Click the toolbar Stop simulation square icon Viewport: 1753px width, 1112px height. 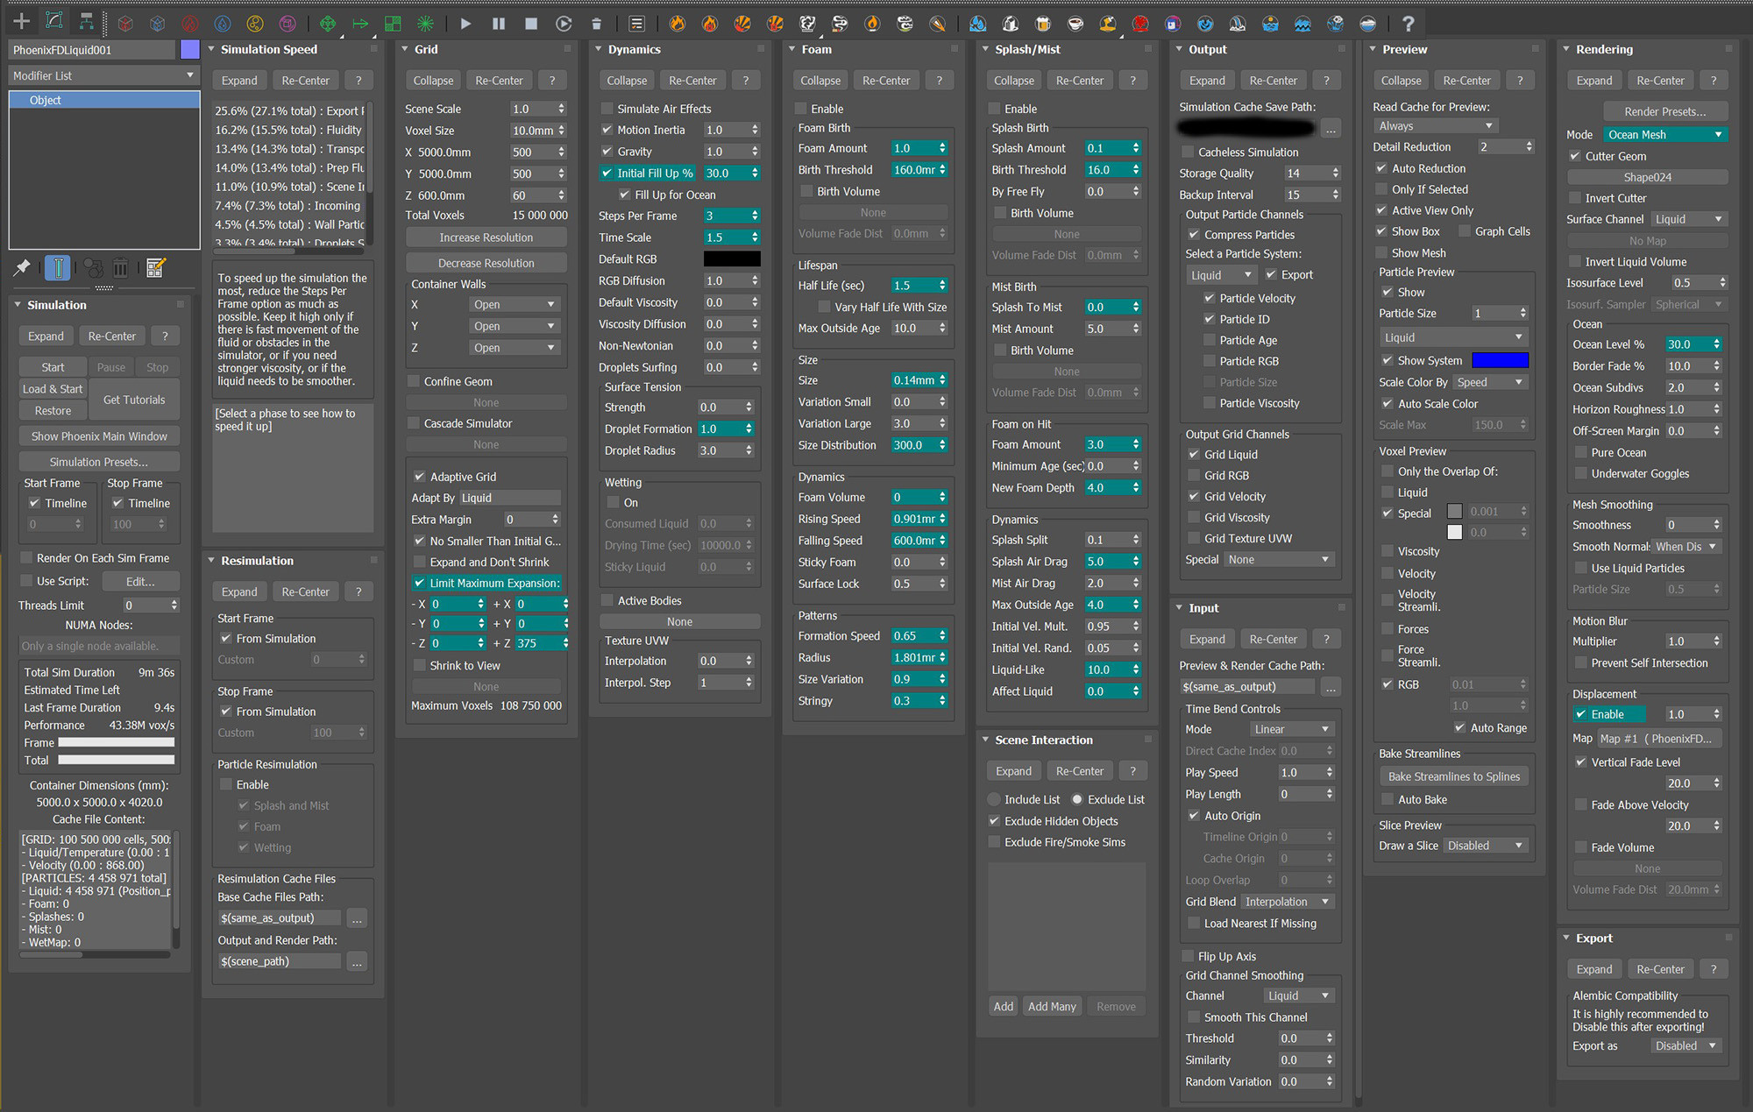[x=531, y=24]
